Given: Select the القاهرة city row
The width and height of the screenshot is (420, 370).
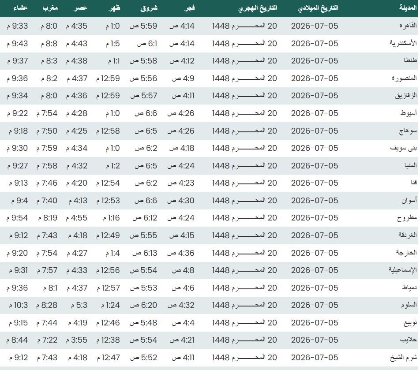Looking at the screenshot, I should pyautogui.click(x=210, y=26).
